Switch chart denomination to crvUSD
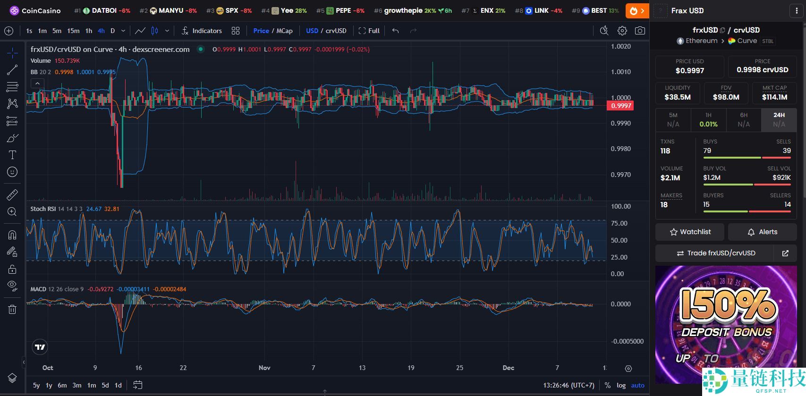Screen dimensions: 806x396 336,31
